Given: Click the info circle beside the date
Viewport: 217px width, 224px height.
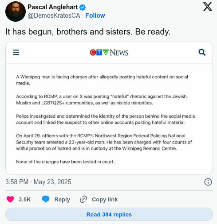Looking at the screenshot, I should coord(208,182).
